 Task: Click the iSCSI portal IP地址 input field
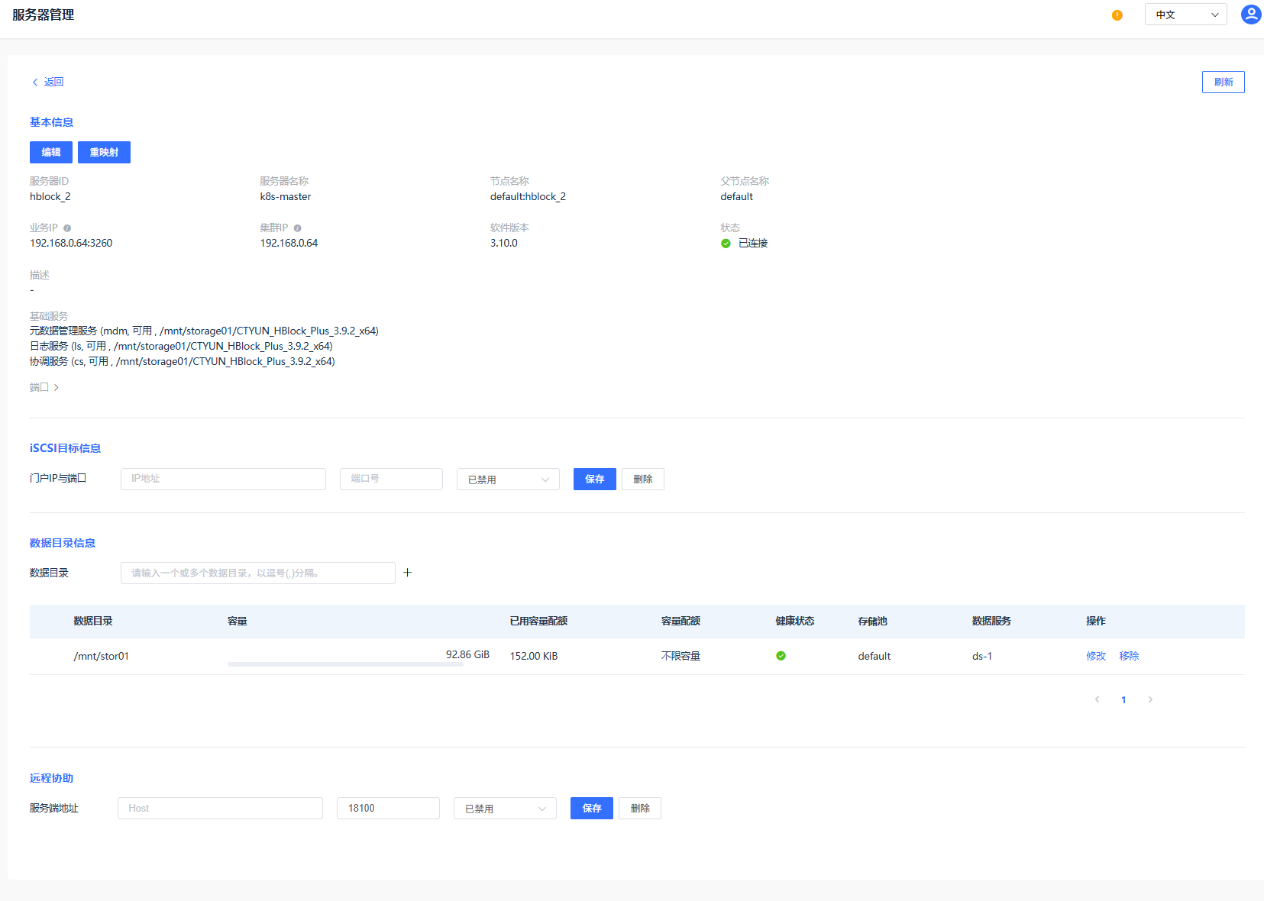[223, 479]
